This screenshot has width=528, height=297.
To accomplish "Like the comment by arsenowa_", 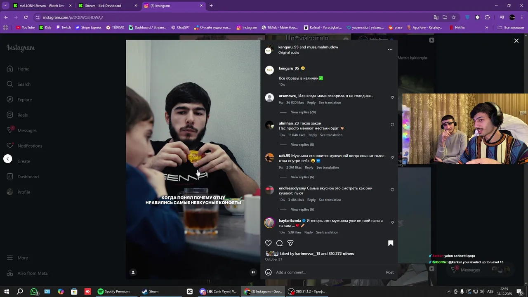I will point(392,98).
